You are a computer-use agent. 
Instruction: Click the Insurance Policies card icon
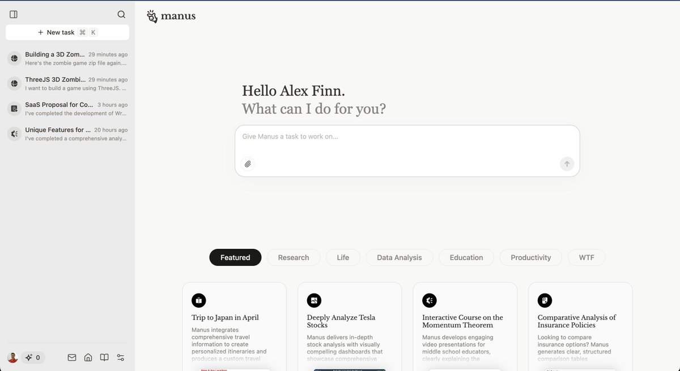point(545,300)
